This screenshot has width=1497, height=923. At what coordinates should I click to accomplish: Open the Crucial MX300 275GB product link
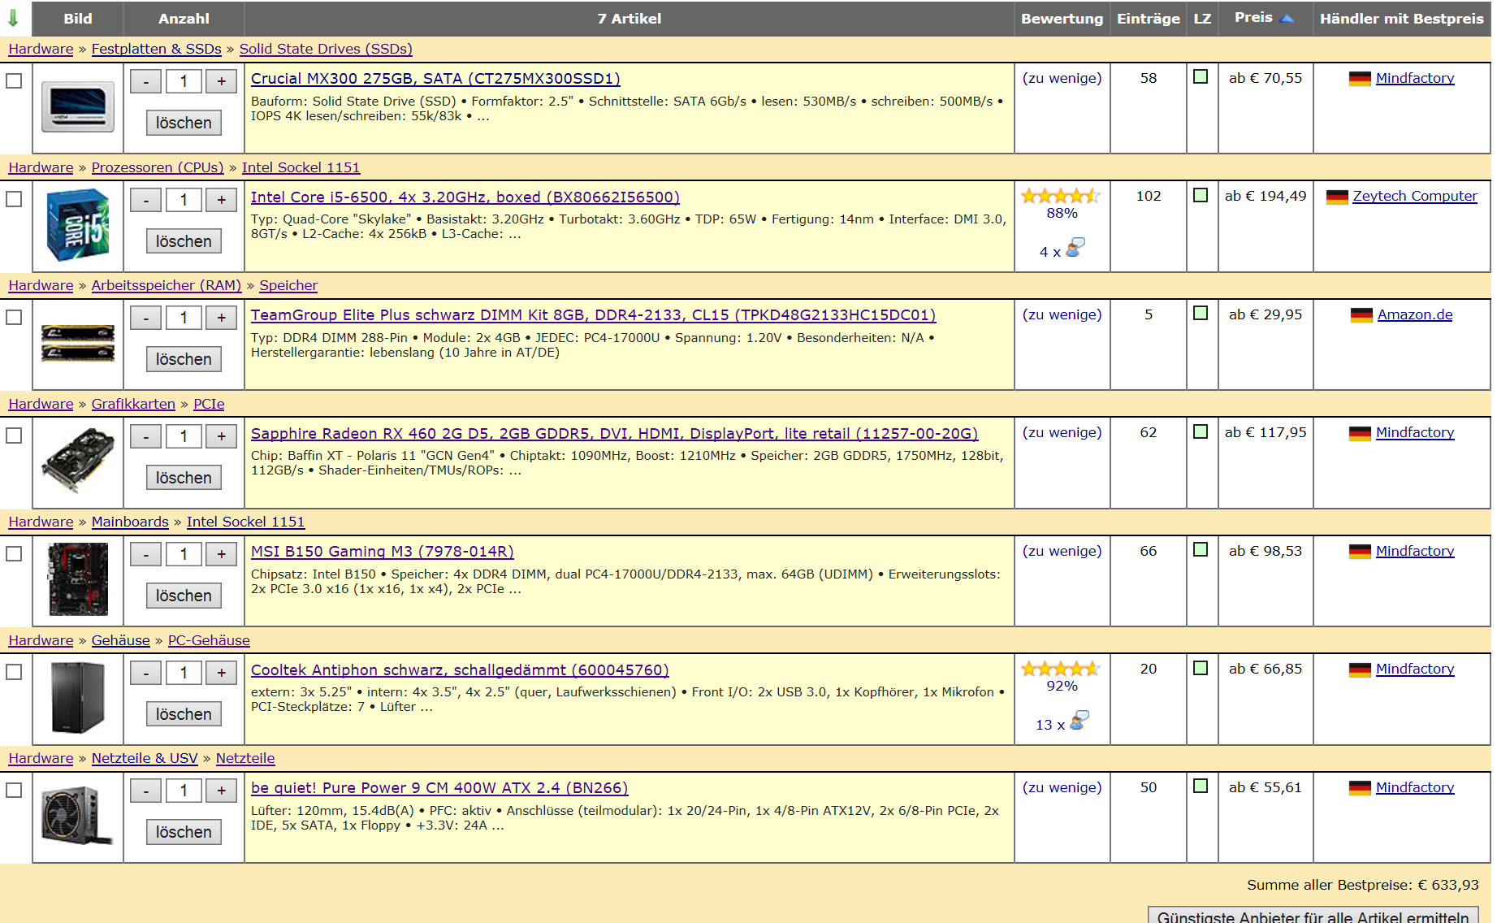point(435,79)
